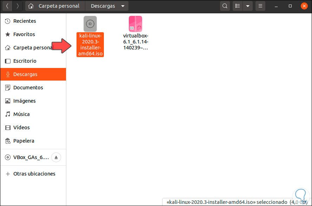Click the Vídeos film icon
Screen dimensions: 312x206
(8, 128)
